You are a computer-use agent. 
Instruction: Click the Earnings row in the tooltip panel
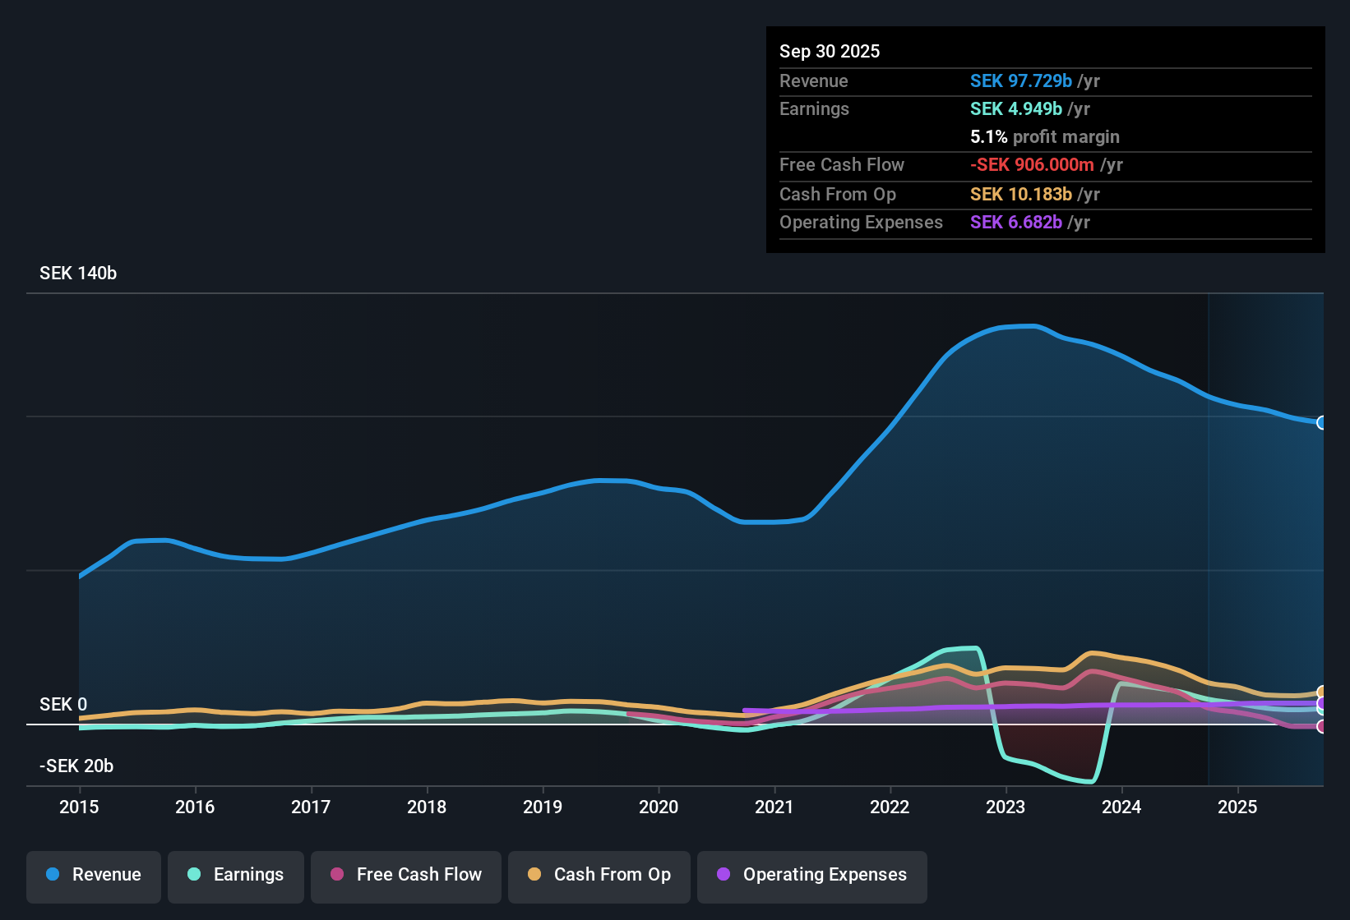coord(929,108)
